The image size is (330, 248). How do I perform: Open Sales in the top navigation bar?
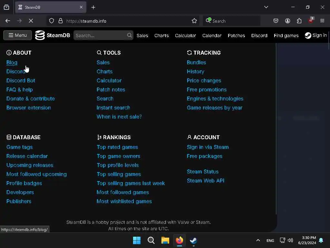click(142, 36)
